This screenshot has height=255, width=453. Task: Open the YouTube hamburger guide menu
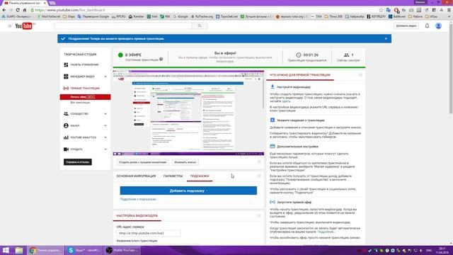point(9,26)
